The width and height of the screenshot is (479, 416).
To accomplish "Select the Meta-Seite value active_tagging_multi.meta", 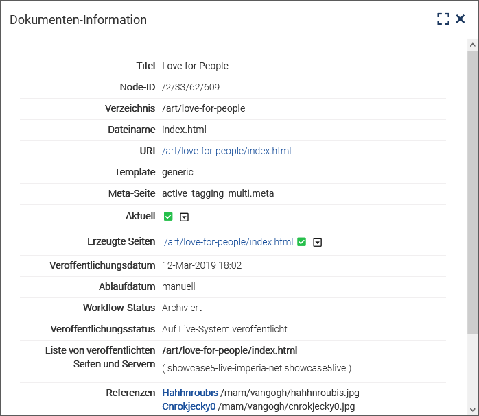I will coord(218,193).
